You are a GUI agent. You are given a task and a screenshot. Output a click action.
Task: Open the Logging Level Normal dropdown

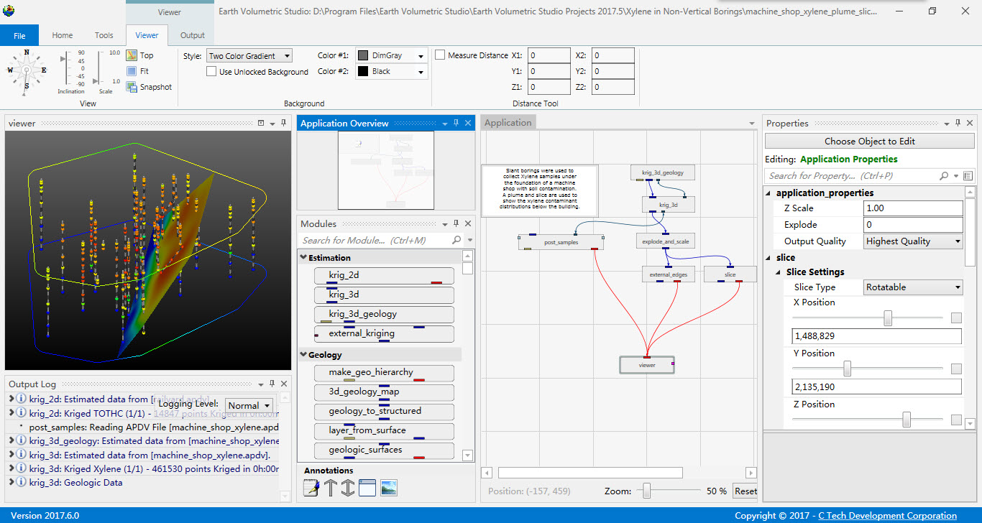pyautogui.click(x=249, y=405)
